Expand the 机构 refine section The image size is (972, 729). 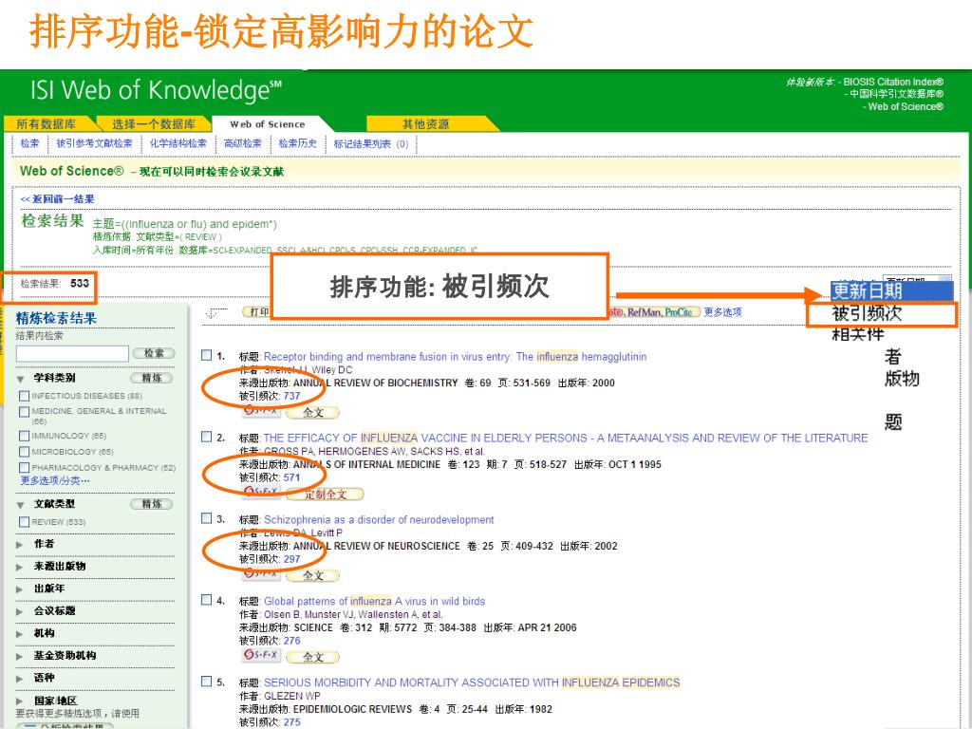point(20,633)
